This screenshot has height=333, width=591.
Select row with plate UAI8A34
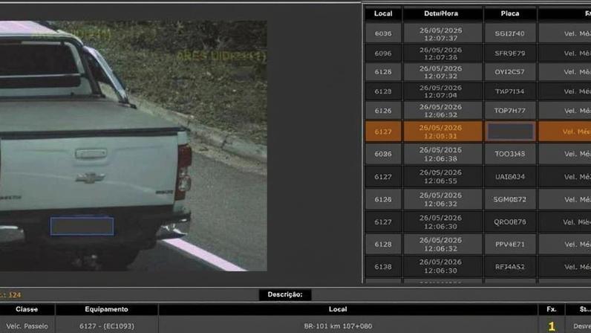[477, 177]
